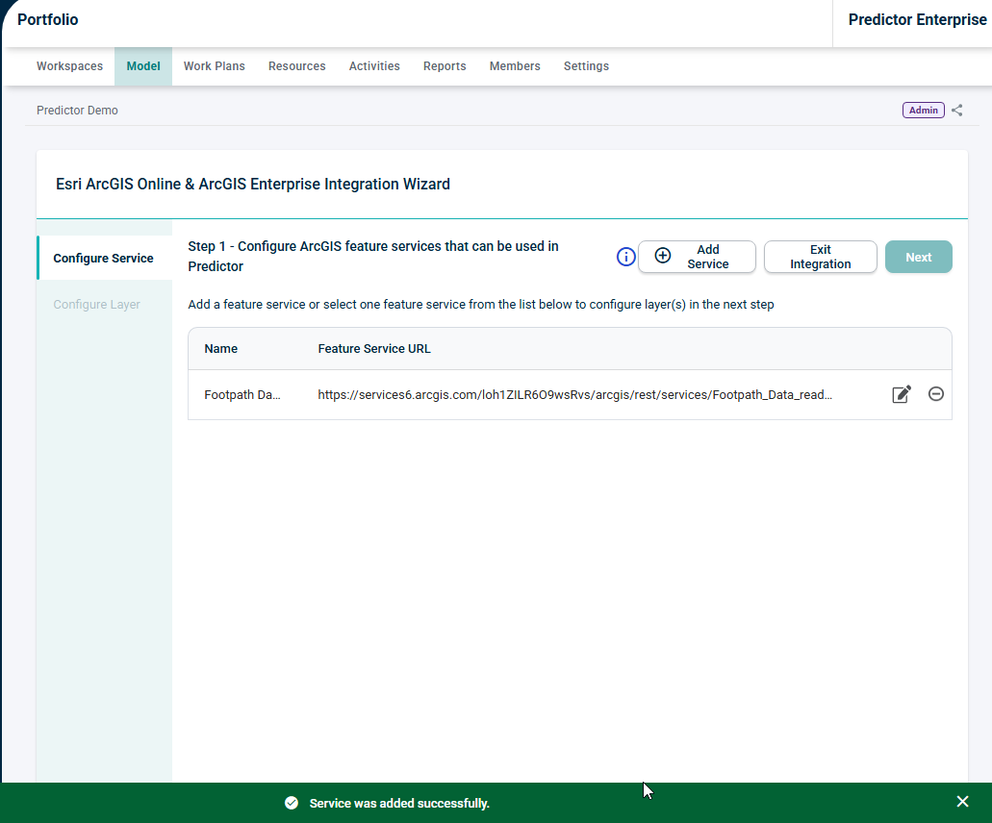Edit the Footpath Data service entry
Screen dimensions: 992x823
[901, 394]
